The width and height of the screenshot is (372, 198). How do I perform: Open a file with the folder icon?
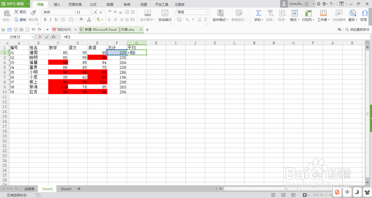3,30
